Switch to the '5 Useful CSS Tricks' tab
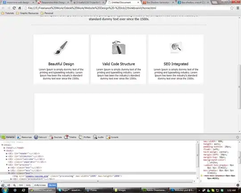The image size is (241, 193). [x=88, y=3]
